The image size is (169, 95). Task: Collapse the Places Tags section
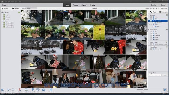click(149, 42)
